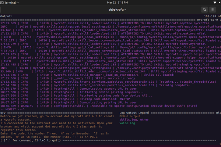Click the input prompt hint with Ctrl+C to quit
Screen dimensions: 221x147
(x=31, y=140)
